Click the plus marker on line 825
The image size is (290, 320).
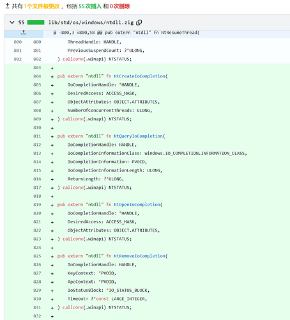pos(52,257)
